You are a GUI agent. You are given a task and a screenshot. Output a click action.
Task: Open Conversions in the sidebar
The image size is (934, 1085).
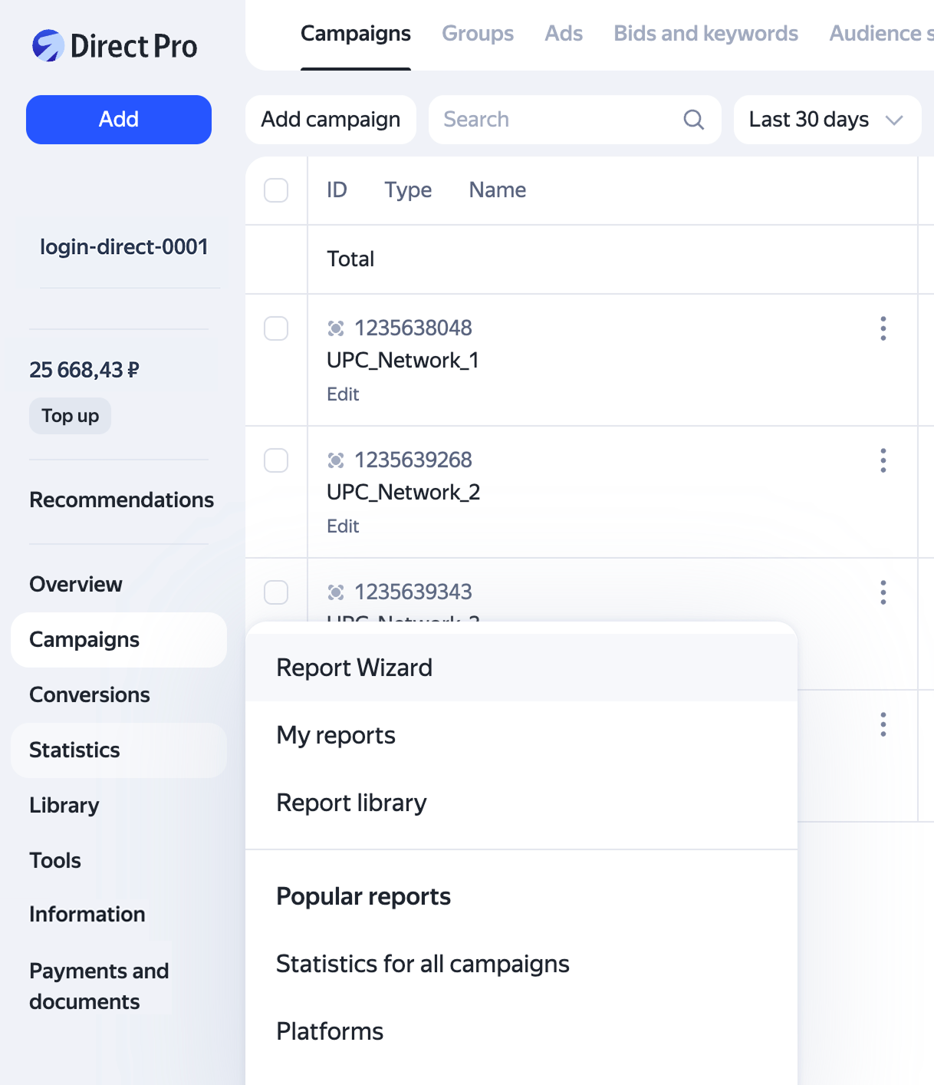(90, 695)
